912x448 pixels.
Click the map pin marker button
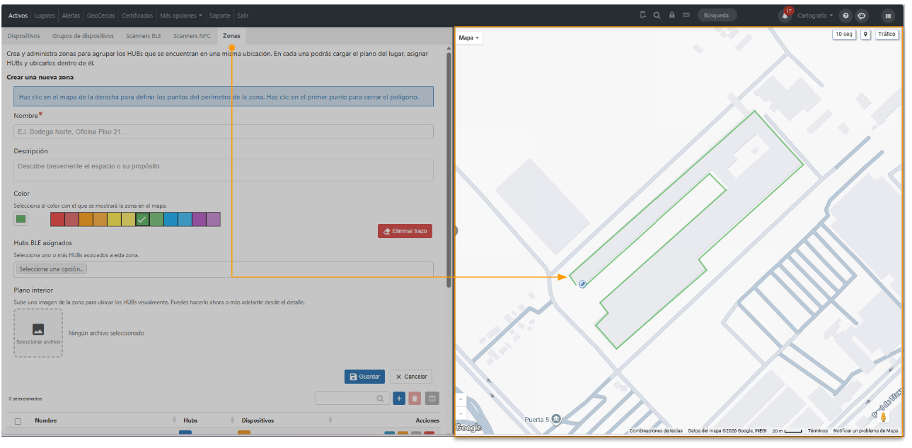[x=865, y=34]
